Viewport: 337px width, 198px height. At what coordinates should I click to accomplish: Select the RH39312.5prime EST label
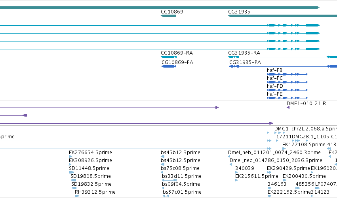95,192
